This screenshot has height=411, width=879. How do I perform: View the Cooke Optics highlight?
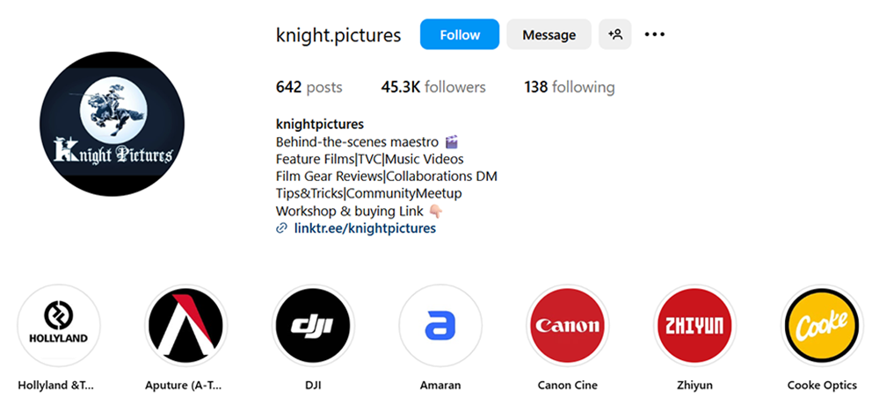click(823, 325)
